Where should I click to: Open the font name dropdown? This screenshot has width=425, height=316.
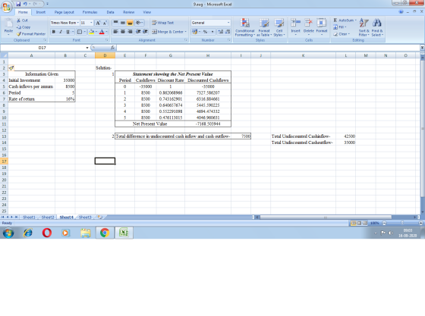click(77, 23)
